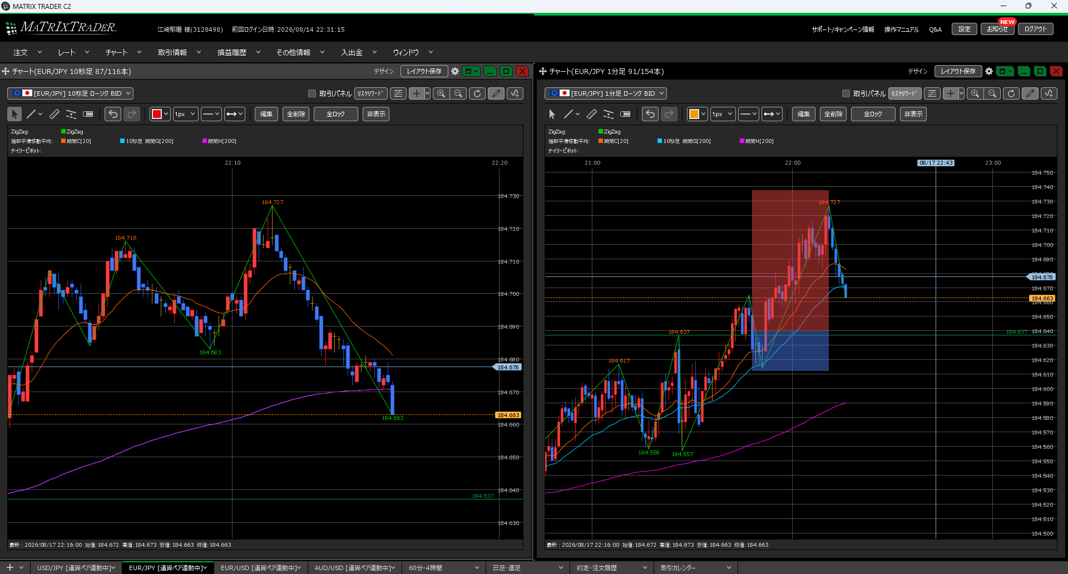
Task: Open the 取引情報 menu
Action: pyautogui.click(x=179, y=52)
